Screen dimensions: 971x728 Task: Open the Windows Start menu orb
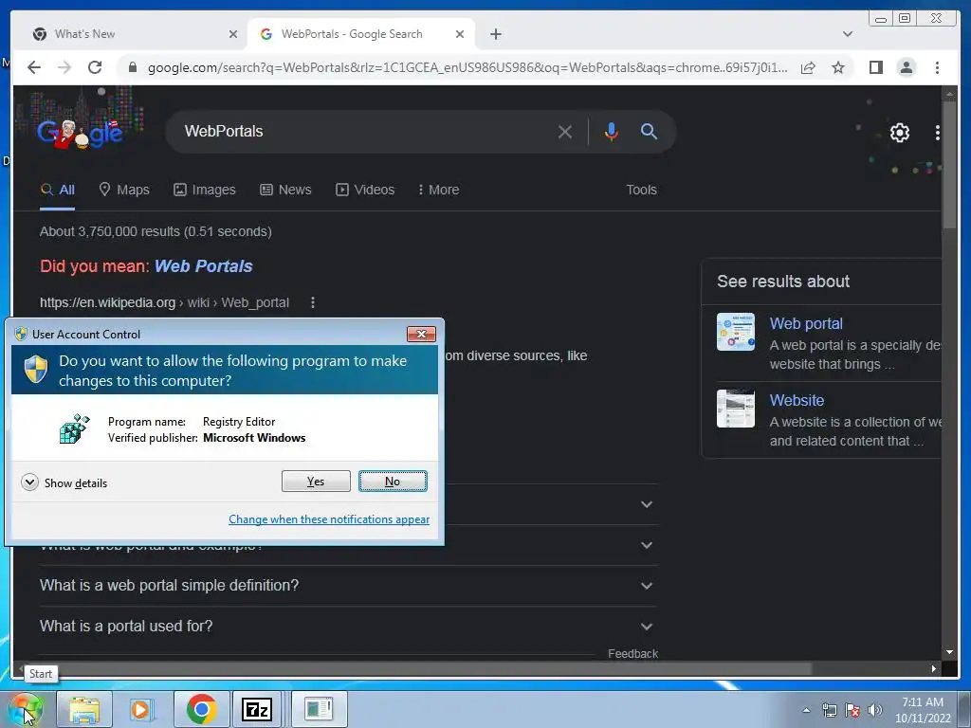(x=26, y=709)
